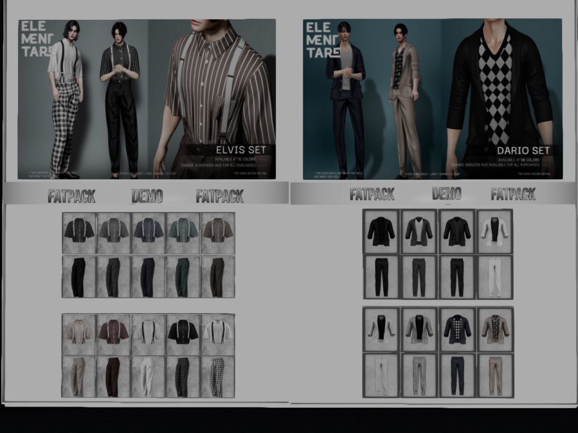Select the beige Elvis shirt with suspenders
This screenshot has width=578, height=433.
pos(79,335)
